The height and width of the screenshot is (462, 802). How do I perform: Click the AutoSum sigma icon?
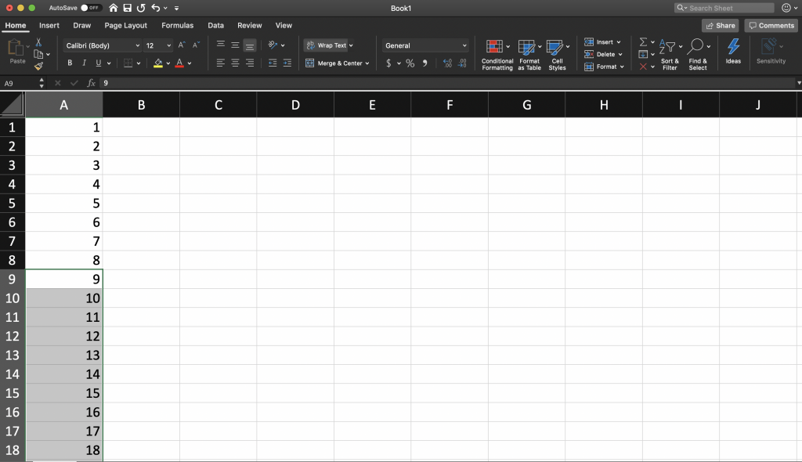pyautogui.click(x=644, y=42)
